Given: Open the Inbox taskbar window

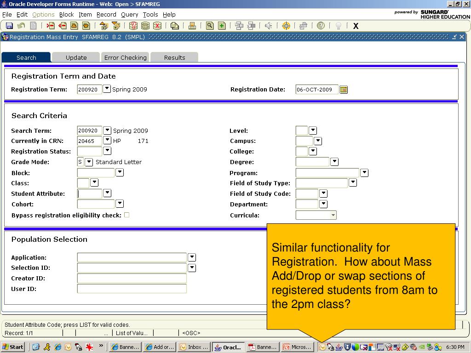Looking at the screenshot, I should pos(194,347).
